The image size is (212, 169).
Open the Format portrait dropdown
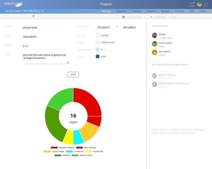click(x=106, y=35)
